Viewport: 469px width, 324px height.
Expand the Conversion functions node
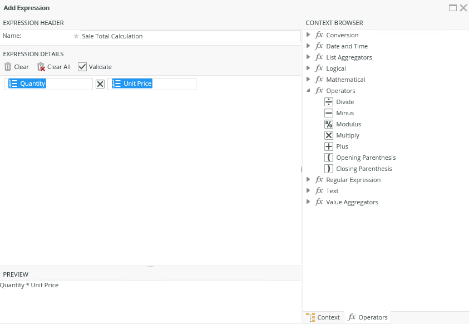pyautogui.click(x=309, y=35)
